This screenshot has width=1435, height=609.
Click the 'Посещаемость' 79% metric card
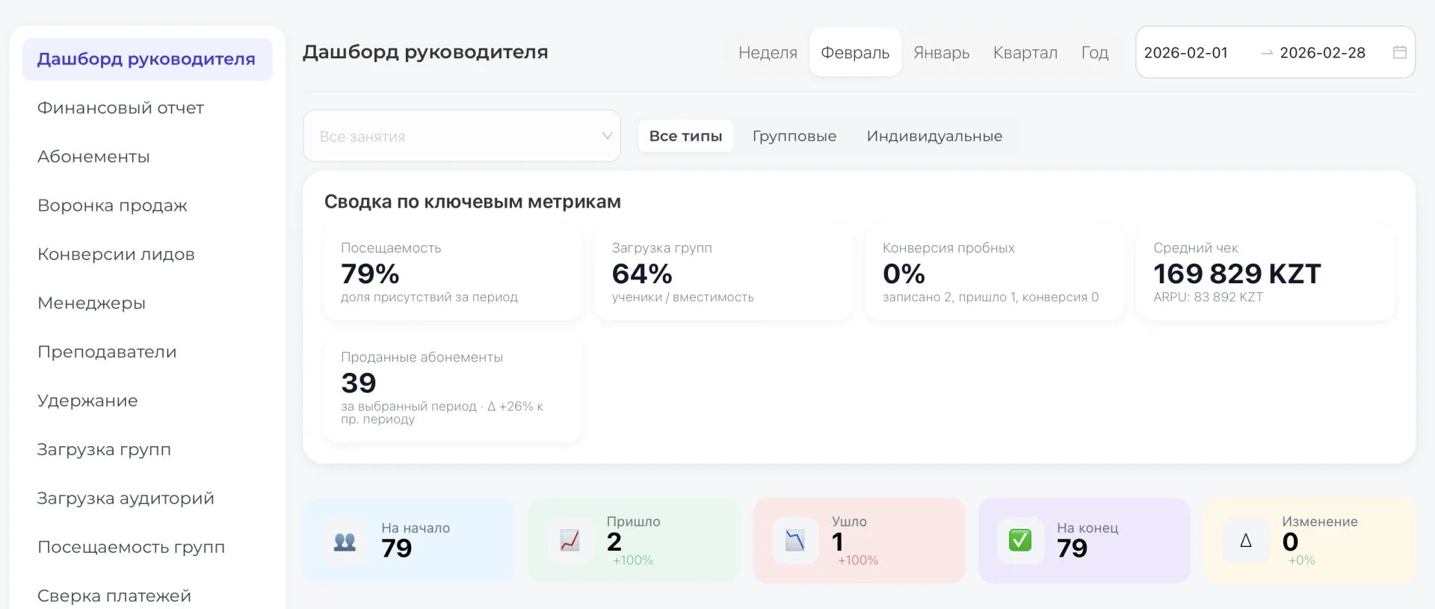pos(453,273)
